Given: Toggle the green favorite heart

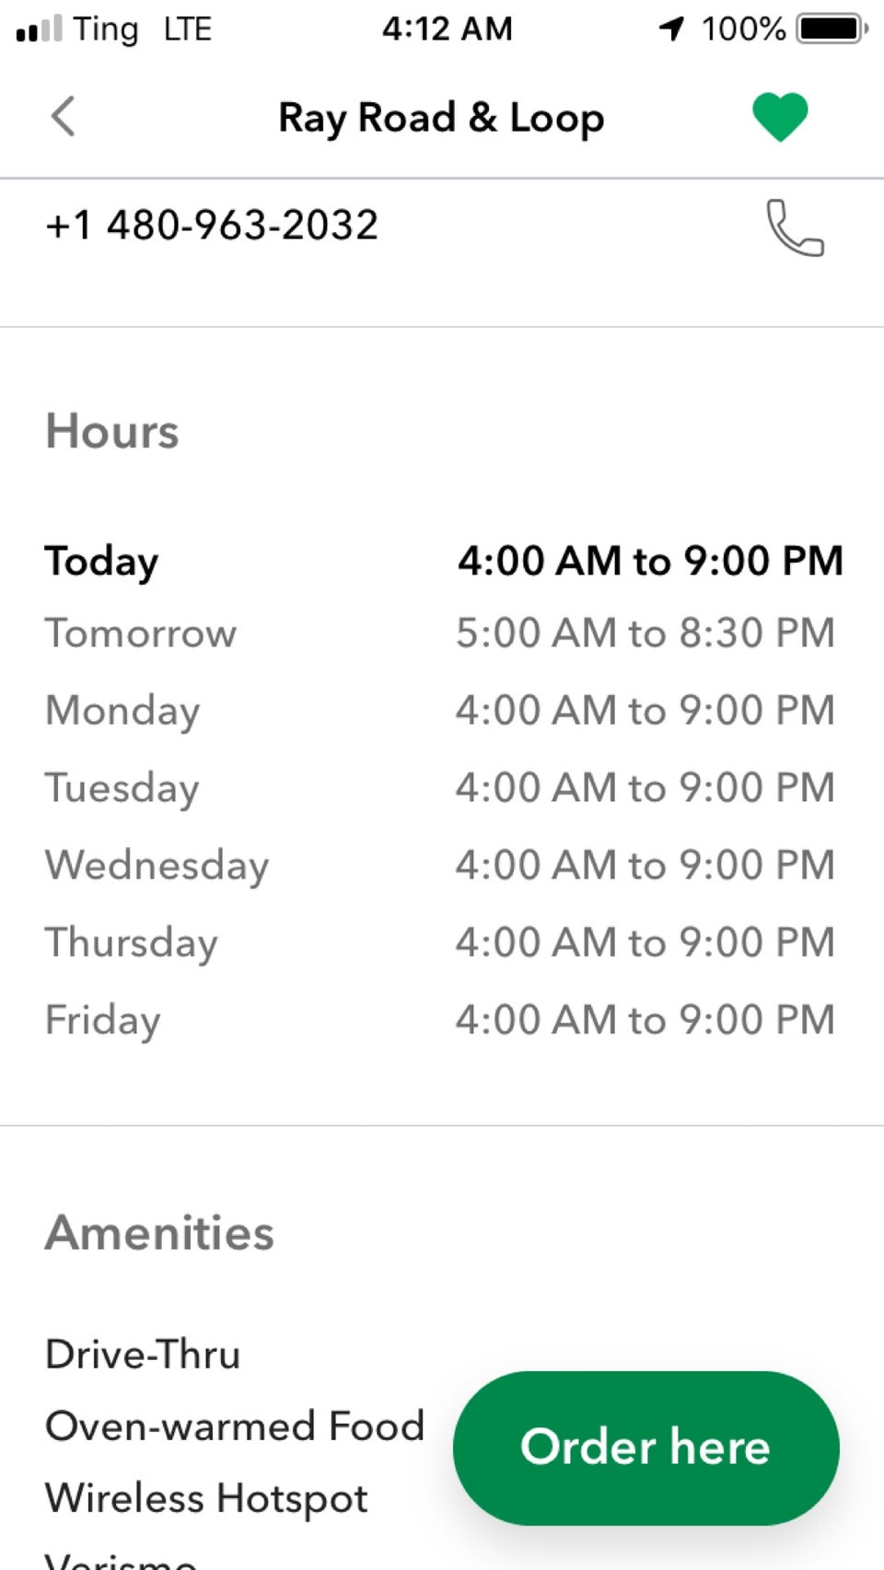Looking at the screenshot, I should (x=780, y=117).
